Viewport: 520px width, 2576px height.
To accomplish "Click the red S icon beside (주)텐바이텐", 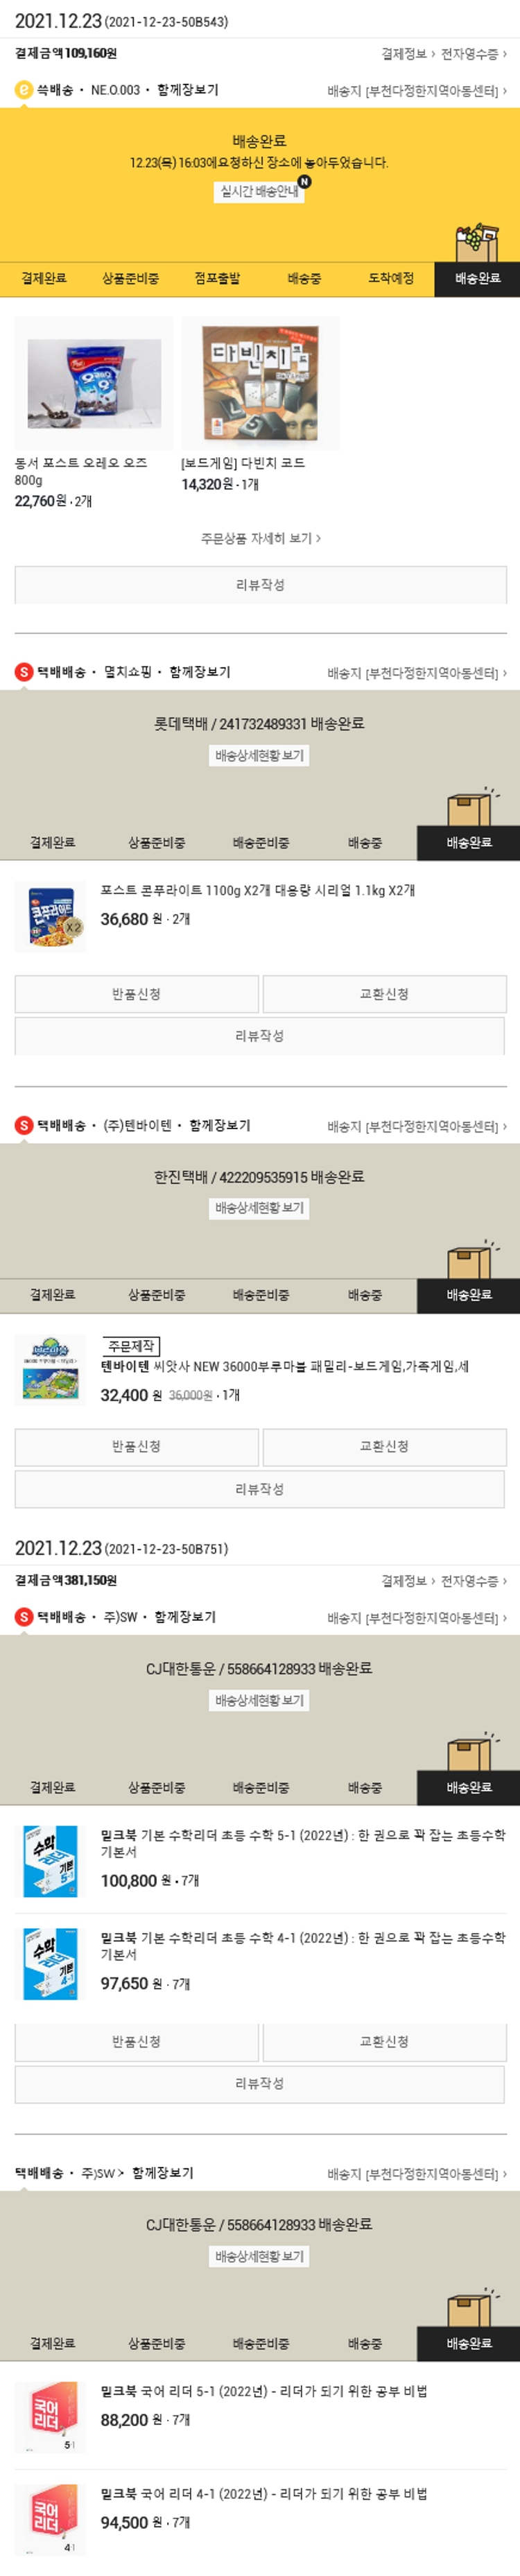I will pyautogui.click(x=24, y=1125).
